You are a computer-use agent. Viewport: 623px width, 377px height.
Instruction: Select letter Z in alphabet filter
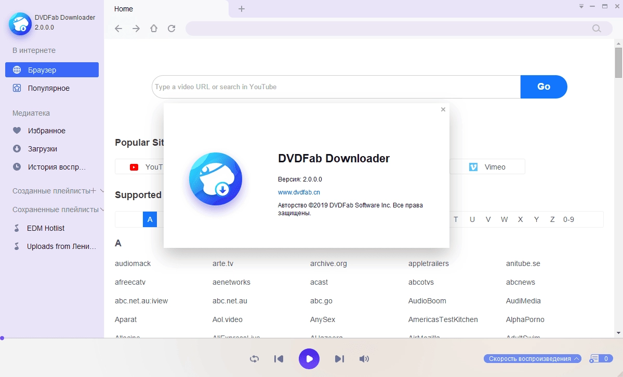552,219
